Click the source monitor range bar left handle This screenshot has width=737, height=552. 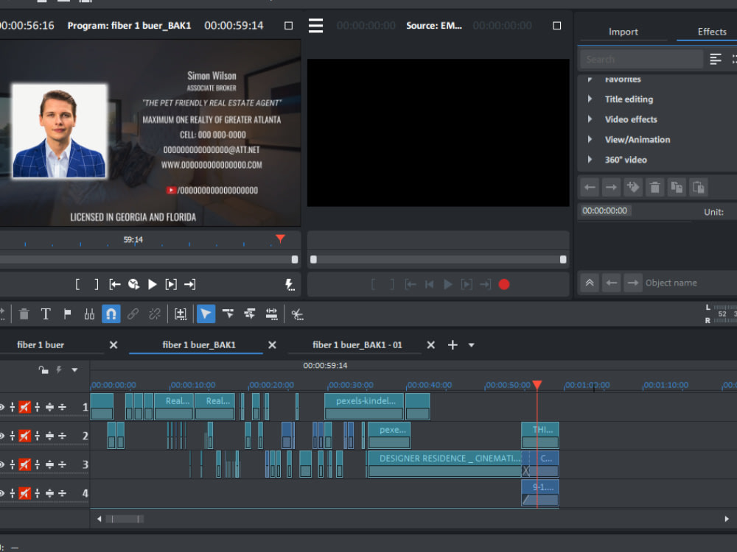[313, 260]
